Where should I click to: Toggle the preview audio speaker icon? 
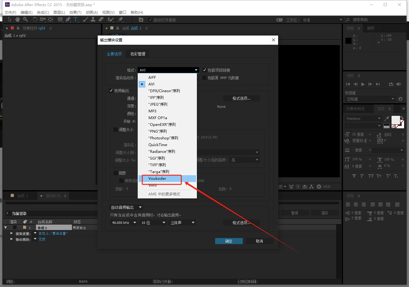399,84
